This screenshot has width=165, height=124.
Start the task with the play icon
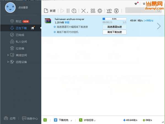[62, 11]
